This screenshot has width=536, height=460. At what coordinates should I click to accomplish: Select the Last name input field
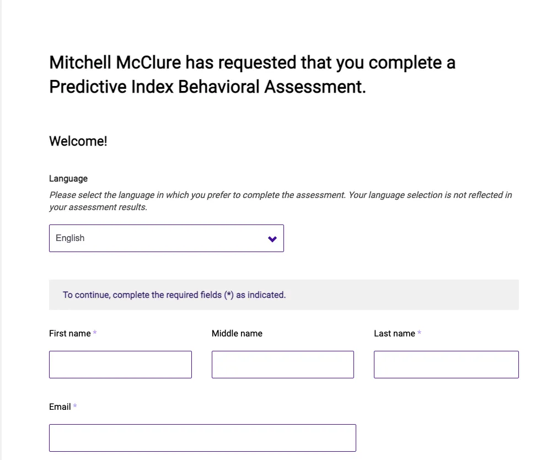(x=446, y=365)
